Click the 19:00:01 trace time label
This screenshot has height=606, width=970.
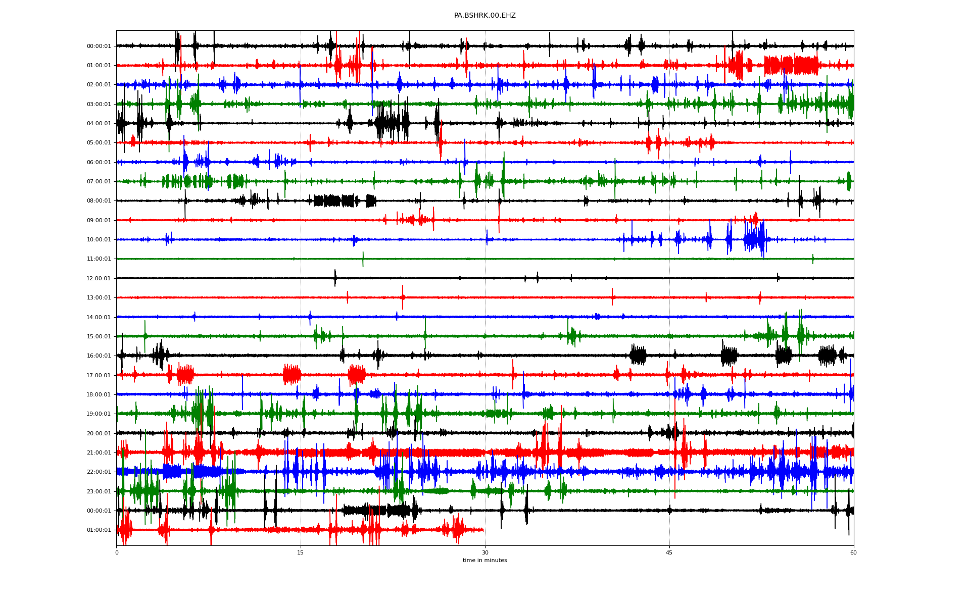coord(99,414)
